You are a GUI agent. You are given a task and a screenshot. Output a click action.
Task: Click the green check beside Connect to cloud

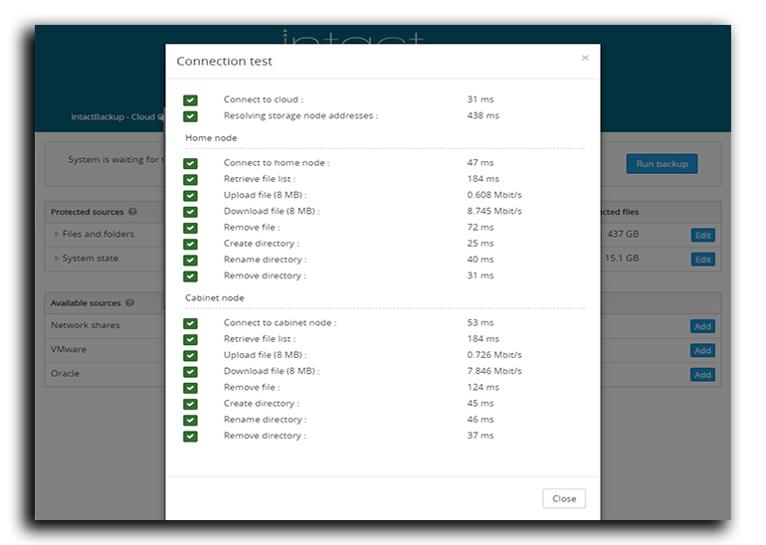(x=190, y=100)
